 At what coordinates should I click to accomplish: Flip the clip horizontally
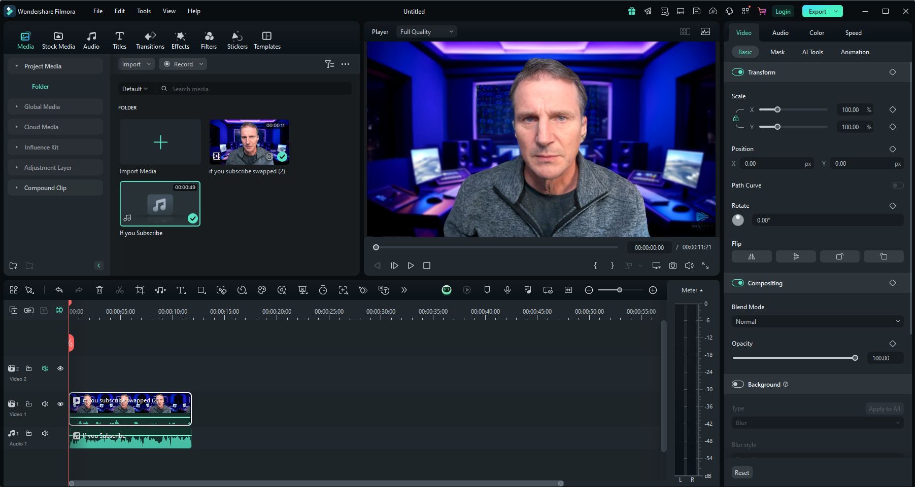(752, 256)
